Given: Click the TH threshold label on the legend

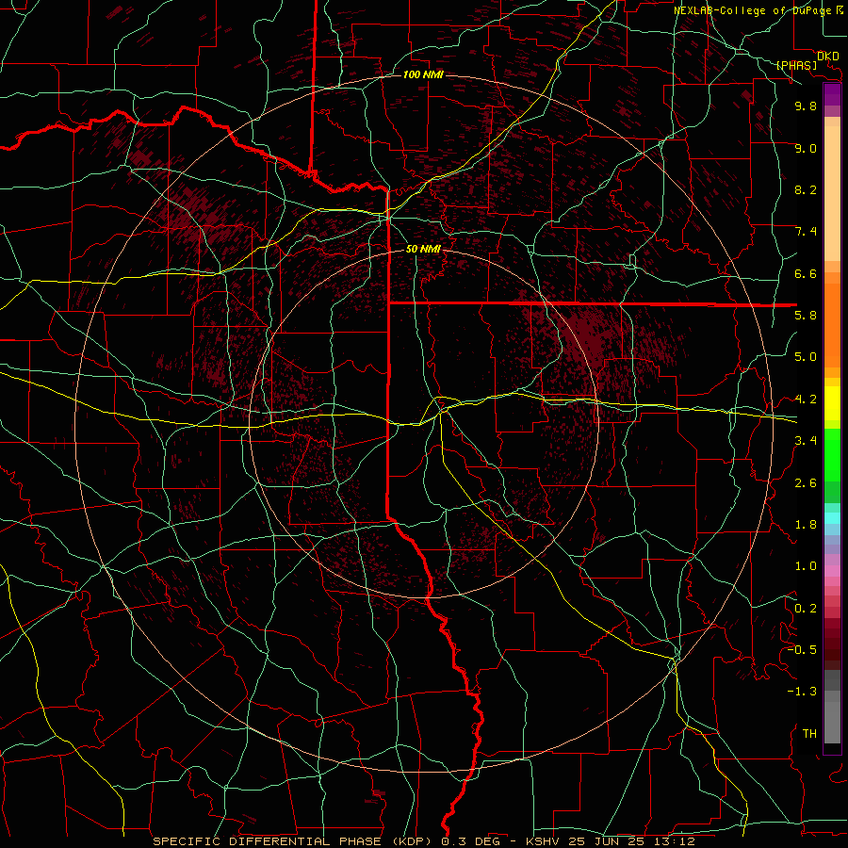Looking at the screenshot, I should [809, 734].
